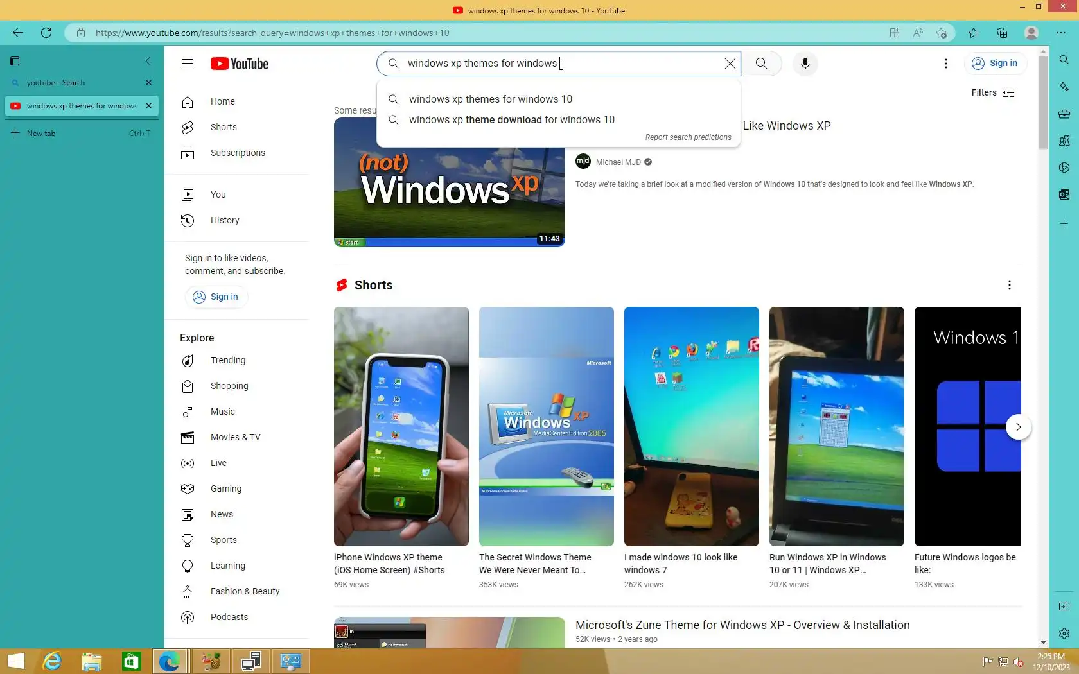Open Subscriptions in the sidebar
This screenshot has height=674, width=1079.
[x=238, y=153]
